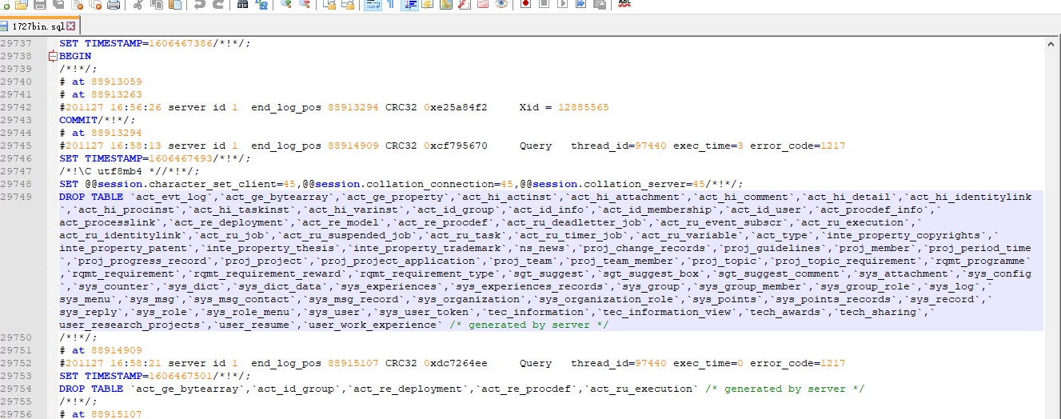Click "SET TIMESTAMP=1606467493" line

coord(155,158)
